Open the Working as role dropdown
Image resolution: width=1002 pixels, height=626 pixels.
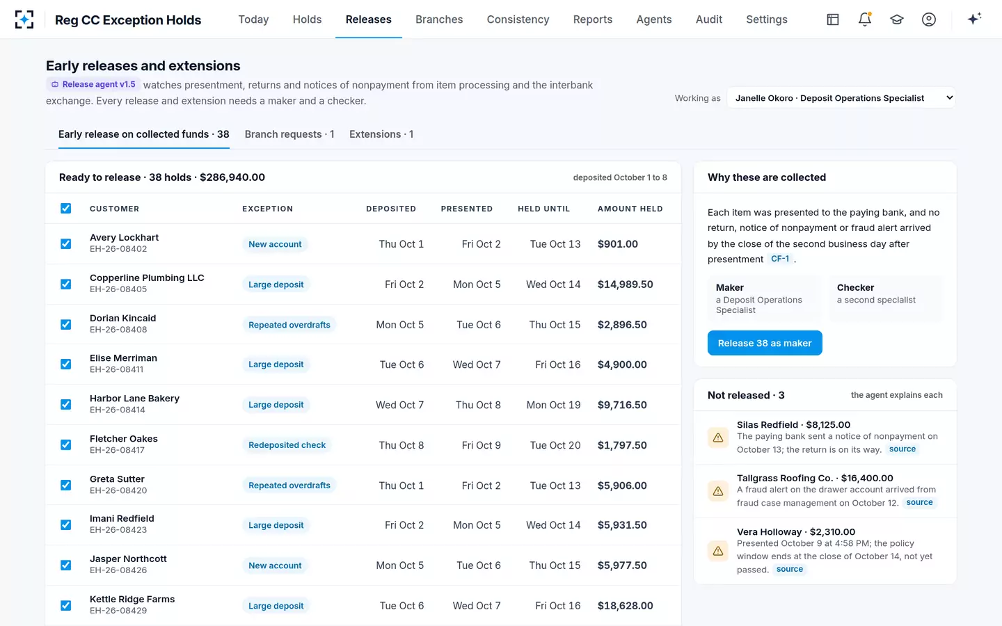point(842,98)
